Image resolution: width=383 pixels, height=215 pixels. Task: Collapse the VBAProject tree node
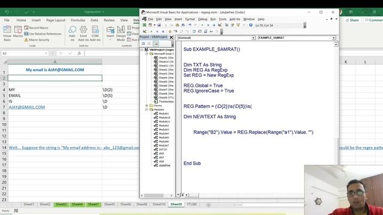142,50
